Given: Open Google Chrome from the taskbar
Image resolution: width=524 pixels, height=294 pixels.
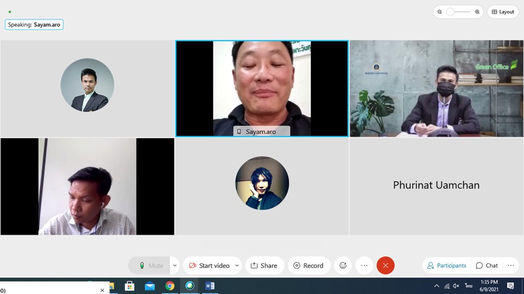Looking at the screenshot, I should (x=170, y=286).
